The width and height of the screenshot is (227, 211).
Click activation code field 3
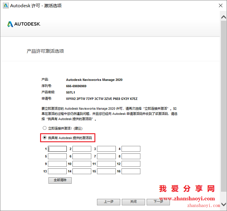click(x=106, y=149)
